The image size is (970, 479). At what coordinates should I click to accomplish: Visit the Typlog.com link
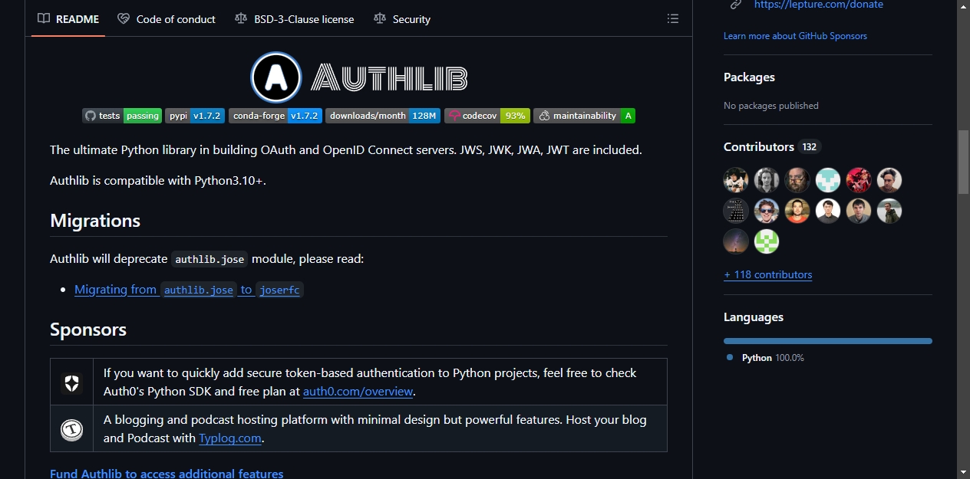pos(230,438)
